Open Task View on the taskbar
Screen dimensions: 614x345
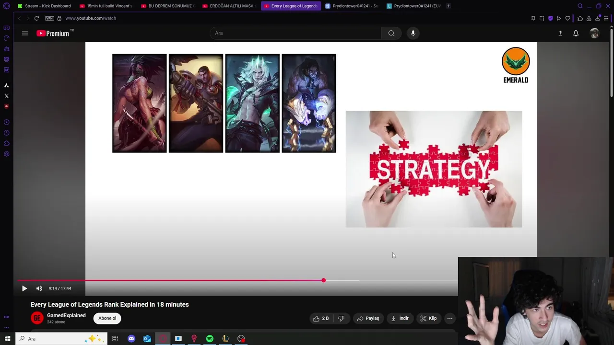pos(115,339)
